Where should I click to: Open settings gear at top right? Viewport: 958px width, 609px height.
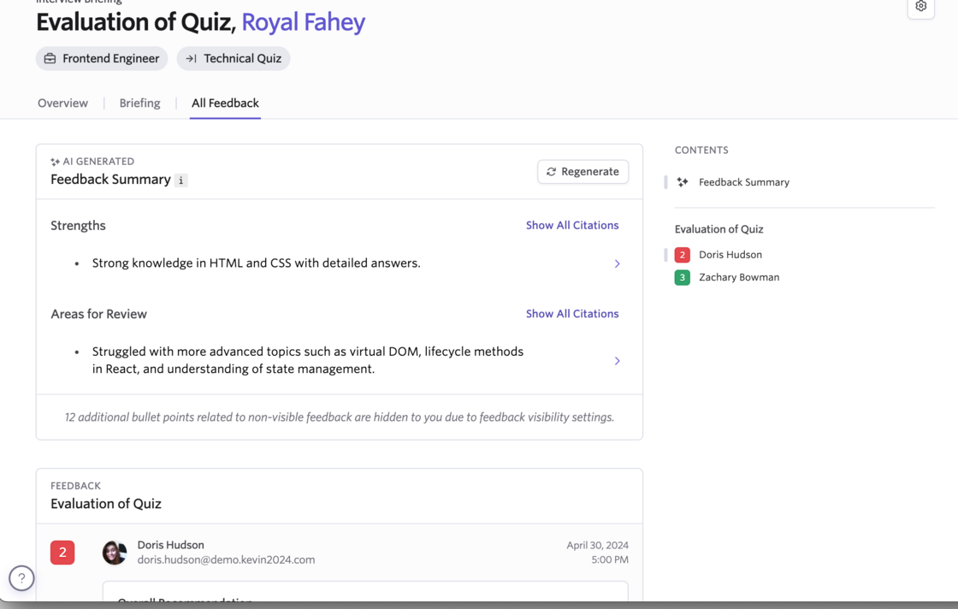pos(920,7)
